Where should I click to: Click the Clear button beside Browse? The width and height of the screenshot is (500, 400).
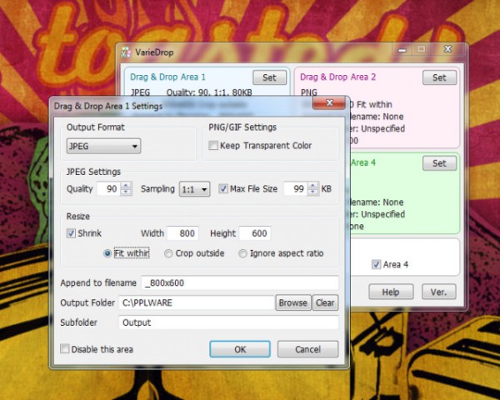pos(325,302)
